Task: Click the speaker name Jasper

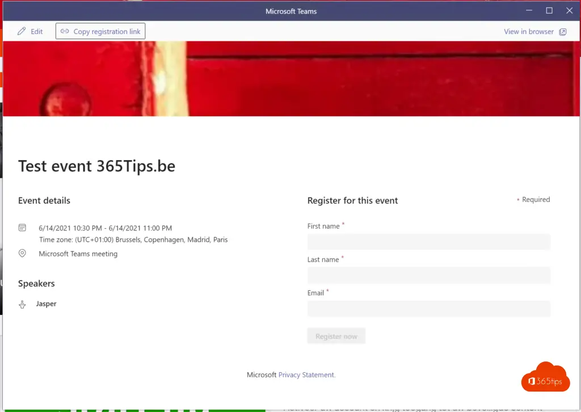Action: coord(47,304)
